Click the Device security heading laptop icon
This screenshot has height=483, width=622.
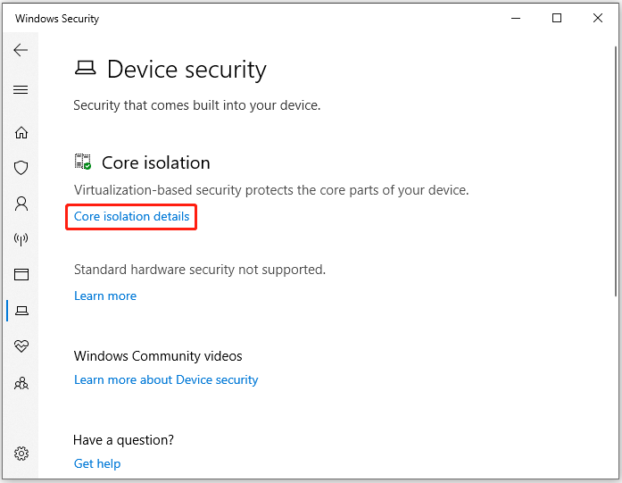pyautogui.click(x=86, y=68)
